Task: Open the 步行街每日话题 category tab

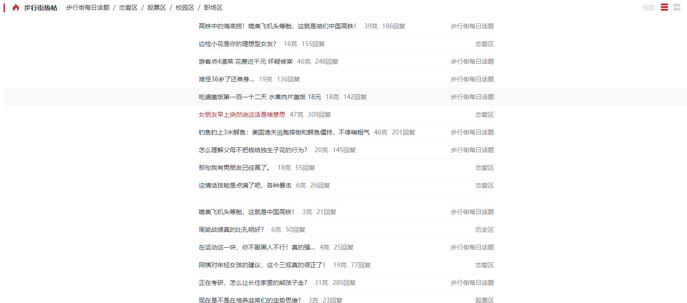Action: (x=87, y=8)
